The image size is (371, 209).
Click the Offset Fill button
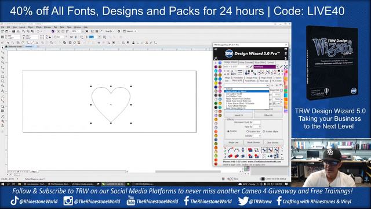click(268, 115)
